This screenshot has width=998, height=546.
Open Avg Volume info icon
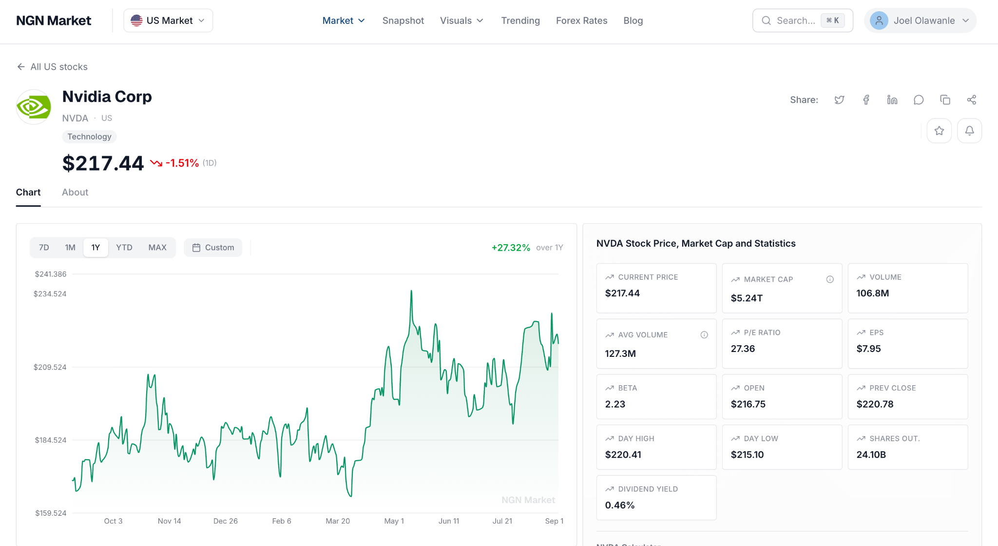[x=704, y=335]
